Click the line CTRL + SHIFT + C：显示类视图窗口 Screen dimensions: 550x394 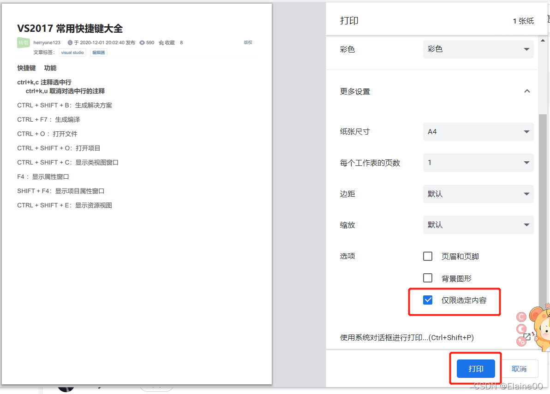click(68, 163)
